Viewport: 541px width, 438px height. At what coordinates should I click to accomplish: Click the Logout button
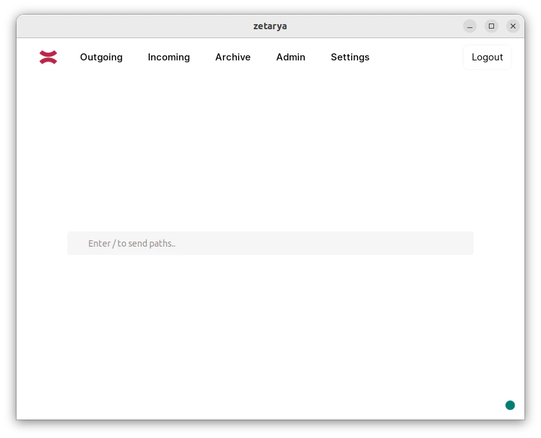coord(487,57)
